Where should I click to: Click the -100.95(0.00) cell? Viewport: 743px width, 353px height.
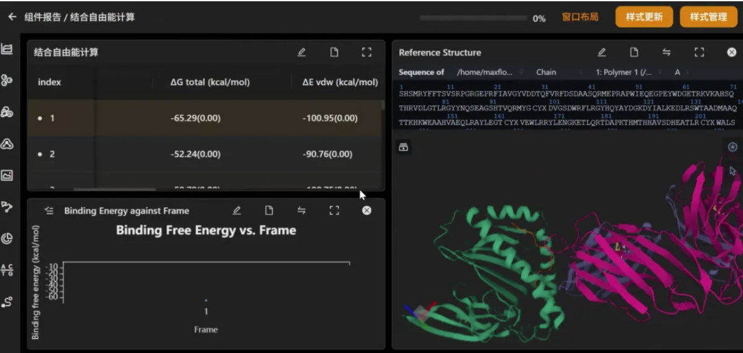click(330, 118)
